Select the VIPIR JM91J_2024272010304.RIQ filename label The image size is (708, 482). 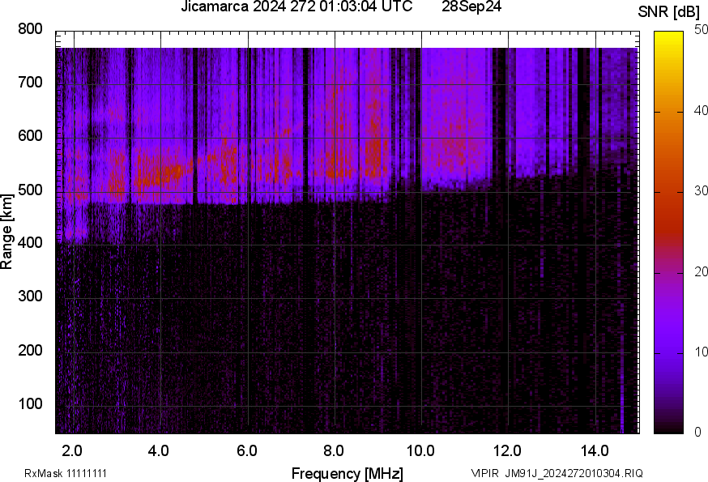click(x=557, y=473)
